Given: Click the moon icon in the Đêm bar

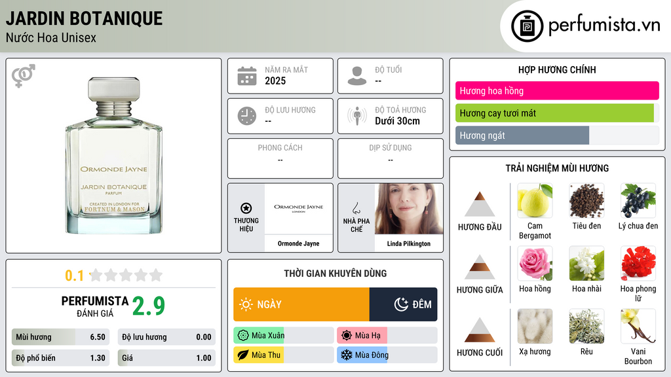Looking at the screenshot, I should coord(401,304).
